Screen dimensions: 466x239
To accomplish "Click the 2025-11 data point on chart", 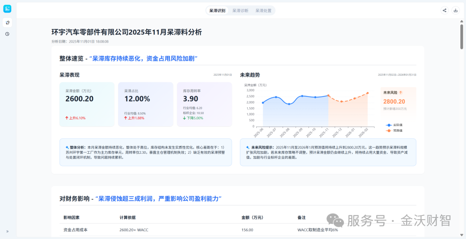I will point(328,96).
